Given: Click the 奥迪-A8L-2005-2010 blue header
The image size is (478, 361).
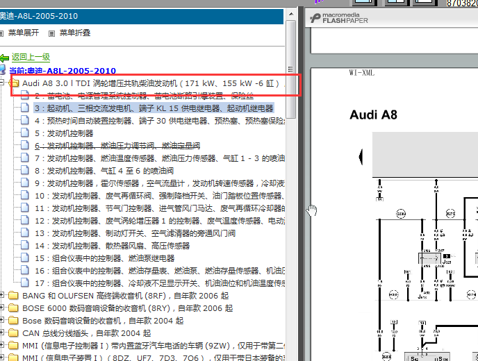Looking at the screenshot, I should point(142,16).
